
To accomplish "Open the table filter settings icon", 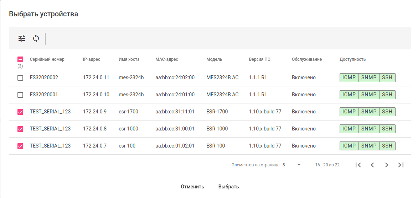I will click(x=22, y=39).
